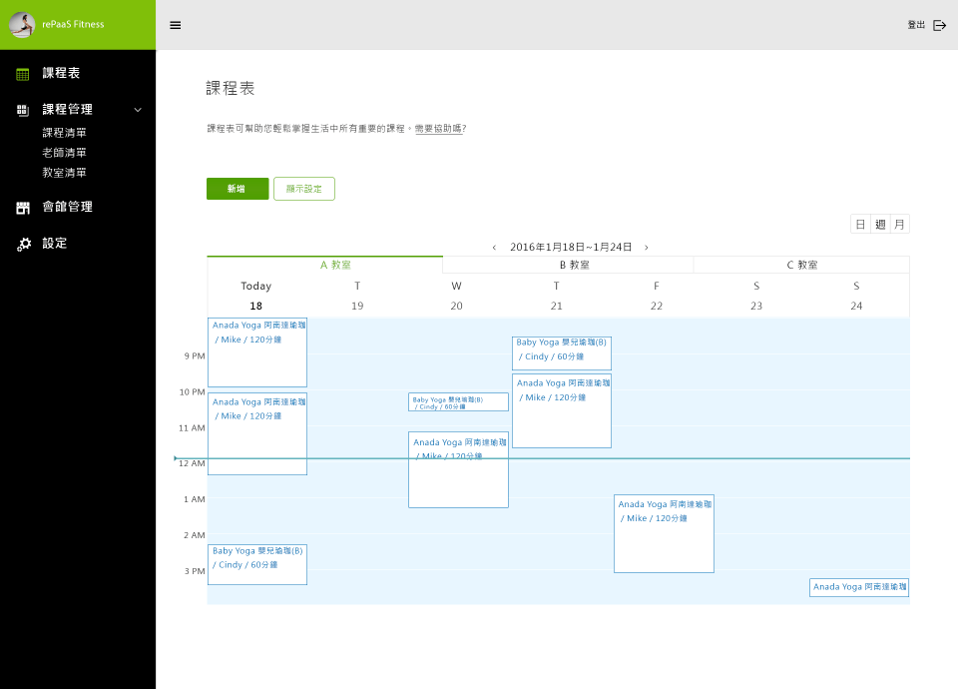Switch calendar to 日 day view

point(860,225)
